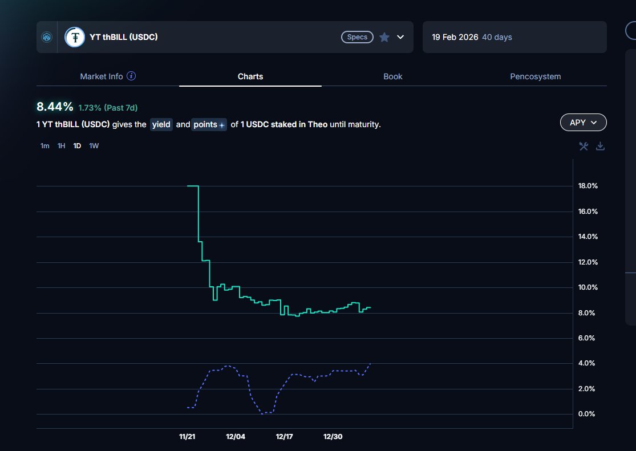Click the Market Info information icon
636x451 pixels.
click(x=131, y=76)
